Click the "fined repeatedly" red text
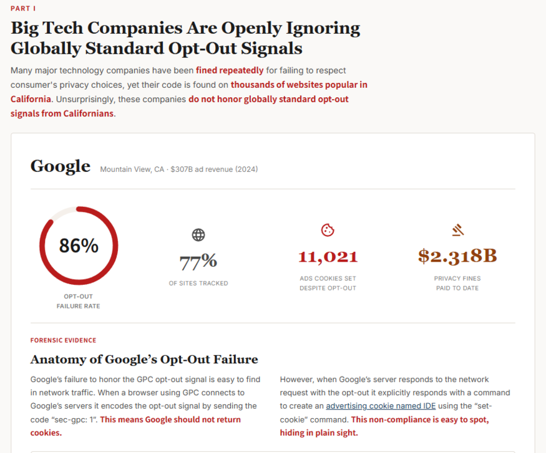The width and height of the screenshot is (546, 453). coord(230,70)
